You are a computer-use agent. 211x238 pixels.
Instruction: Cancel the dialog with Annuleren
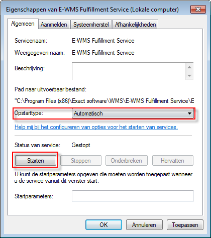[144, 224]
